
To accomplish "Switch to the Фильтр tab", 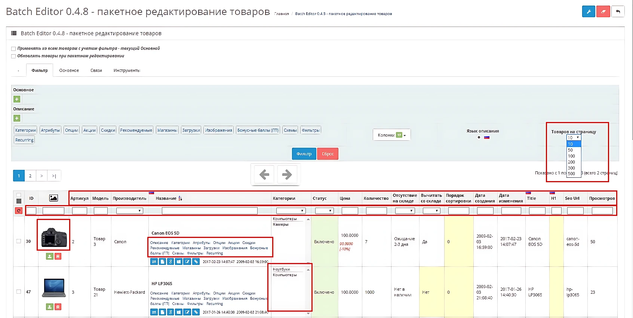I will [x=40, y=70].
